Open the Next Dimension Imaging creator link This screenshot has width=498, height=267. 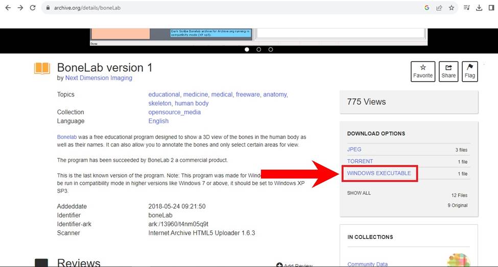click(99, 78)
